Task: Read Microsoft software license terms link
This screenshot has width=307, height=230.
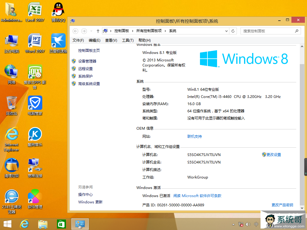Action: [x=197, y=196]
